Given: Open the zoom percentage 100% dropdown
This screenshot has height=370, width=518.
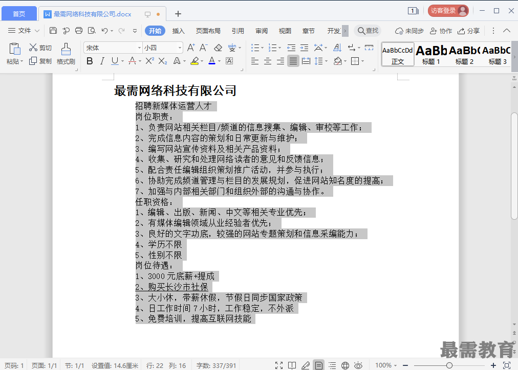Looking at the screenshot, I should 386,365.
